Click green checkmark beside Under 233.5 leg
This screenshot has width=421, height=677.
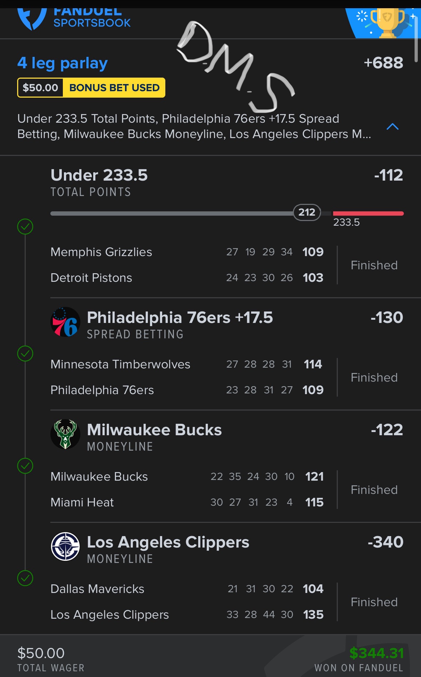point(25,226)
